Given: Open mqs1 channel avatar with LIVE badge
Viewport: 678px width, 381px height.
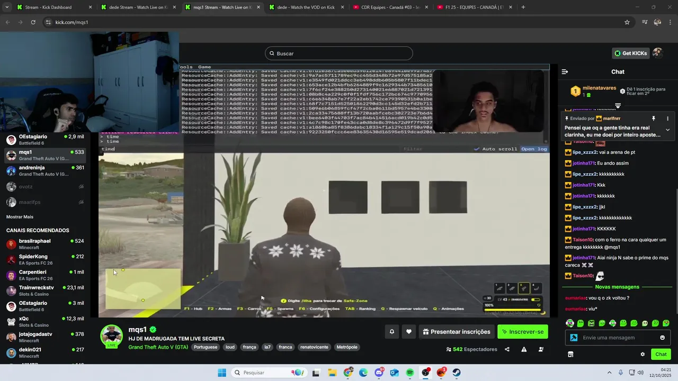Looking at the screenshot, I should click(112, 337).
